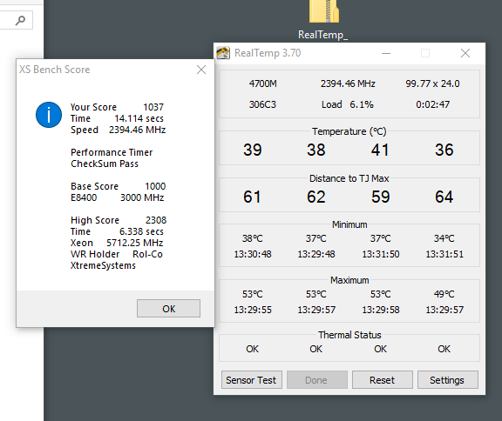Click CheckSum Pass text
Screen dimensions: 502x421
tap(105, 164)
